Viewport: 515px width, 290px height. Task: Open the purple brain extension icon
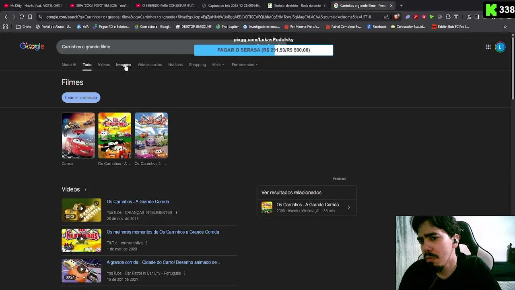pos(408,17)
